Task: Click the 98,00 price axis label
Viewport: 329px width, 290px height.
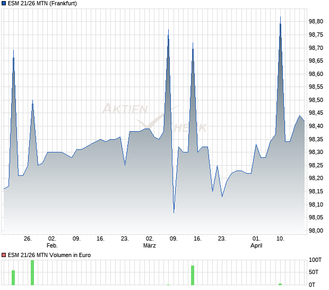Action: click(315, 231)
